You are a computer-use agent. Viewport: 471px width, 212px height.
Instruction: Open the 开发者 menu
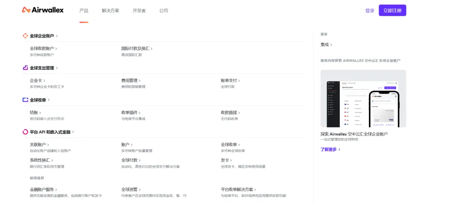(139, 11)
